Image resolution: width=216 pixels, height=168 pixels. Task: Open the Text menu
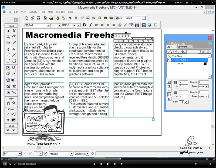pos(42,12)
